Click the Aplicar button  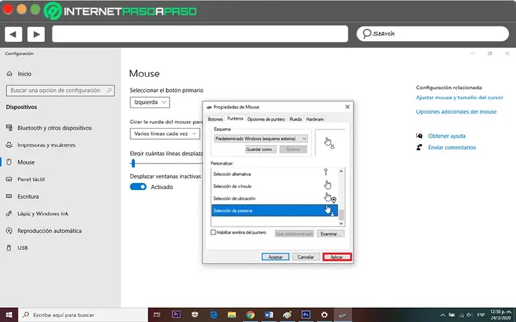(337, 257)
